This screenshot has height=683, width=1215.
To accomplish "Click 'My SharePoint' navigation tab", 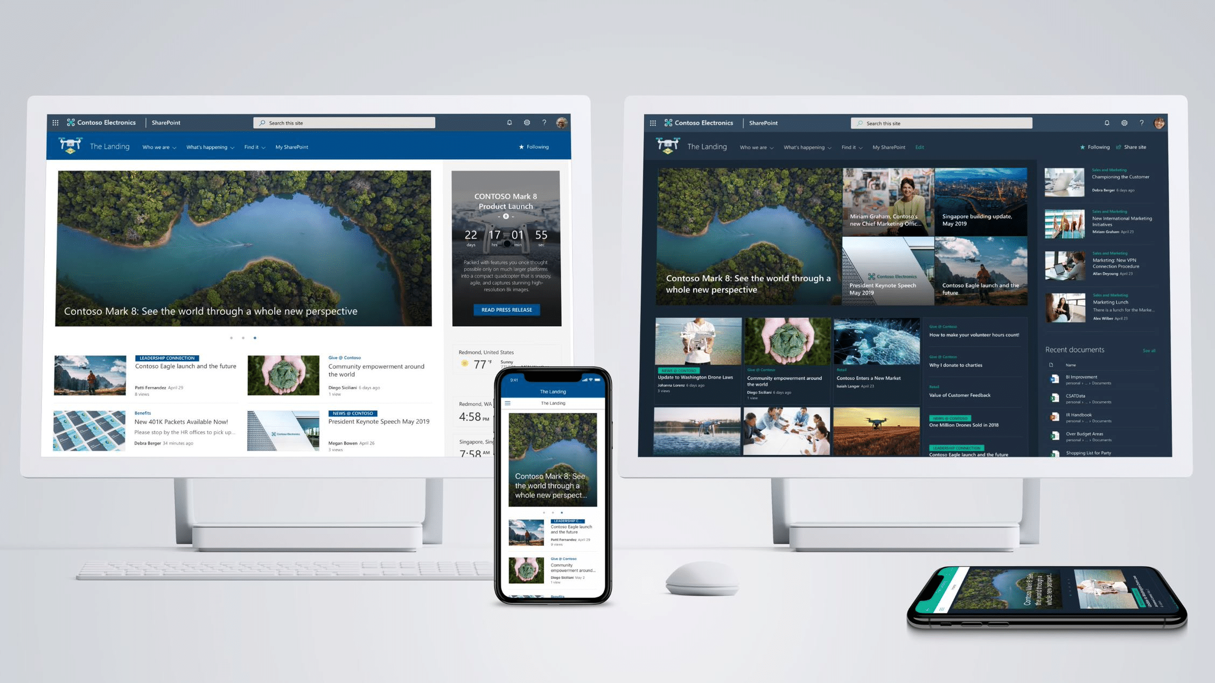I will (292, 147).
